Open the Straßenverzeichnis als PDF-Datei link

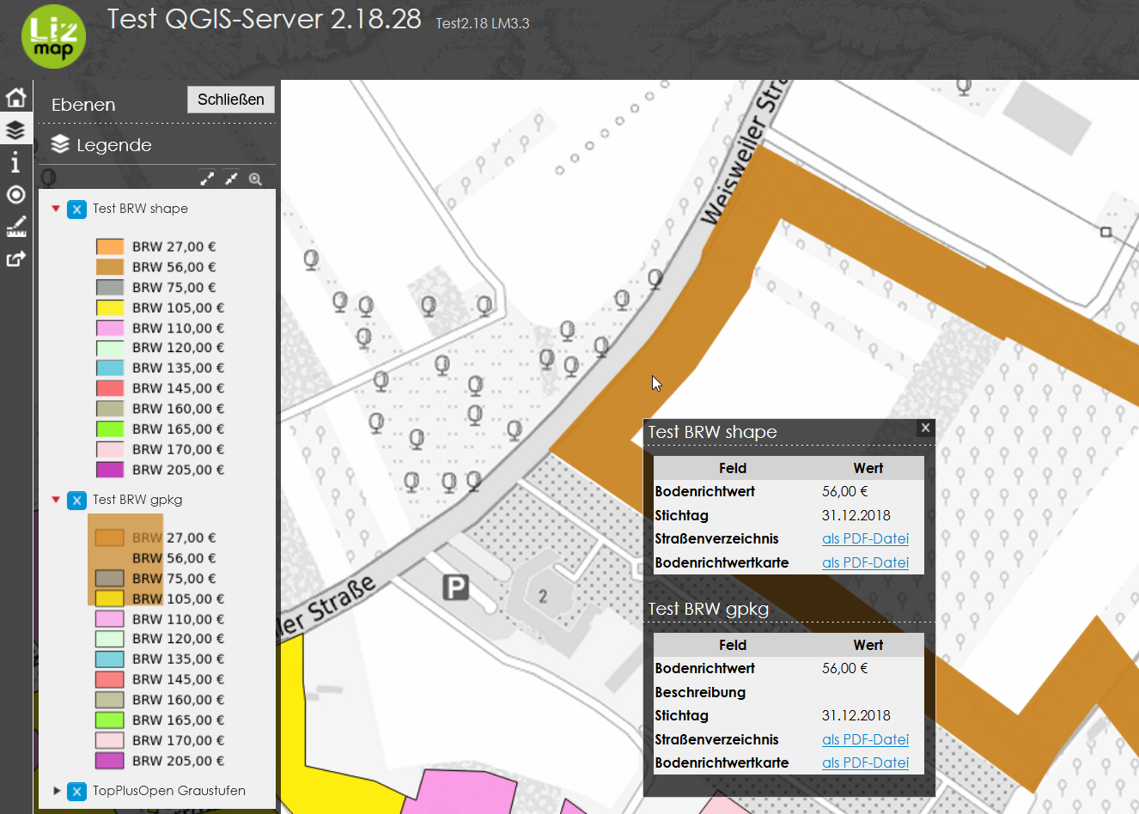click(865, 538)
